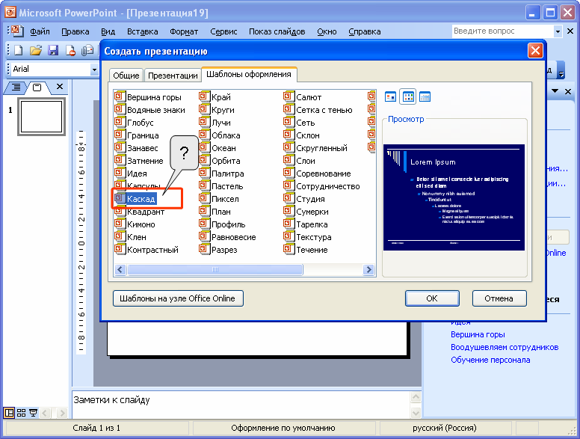Open the Файл menu
Image resolution: width=580 pixels, height=439 pixels.
click(x=40, y=31)
